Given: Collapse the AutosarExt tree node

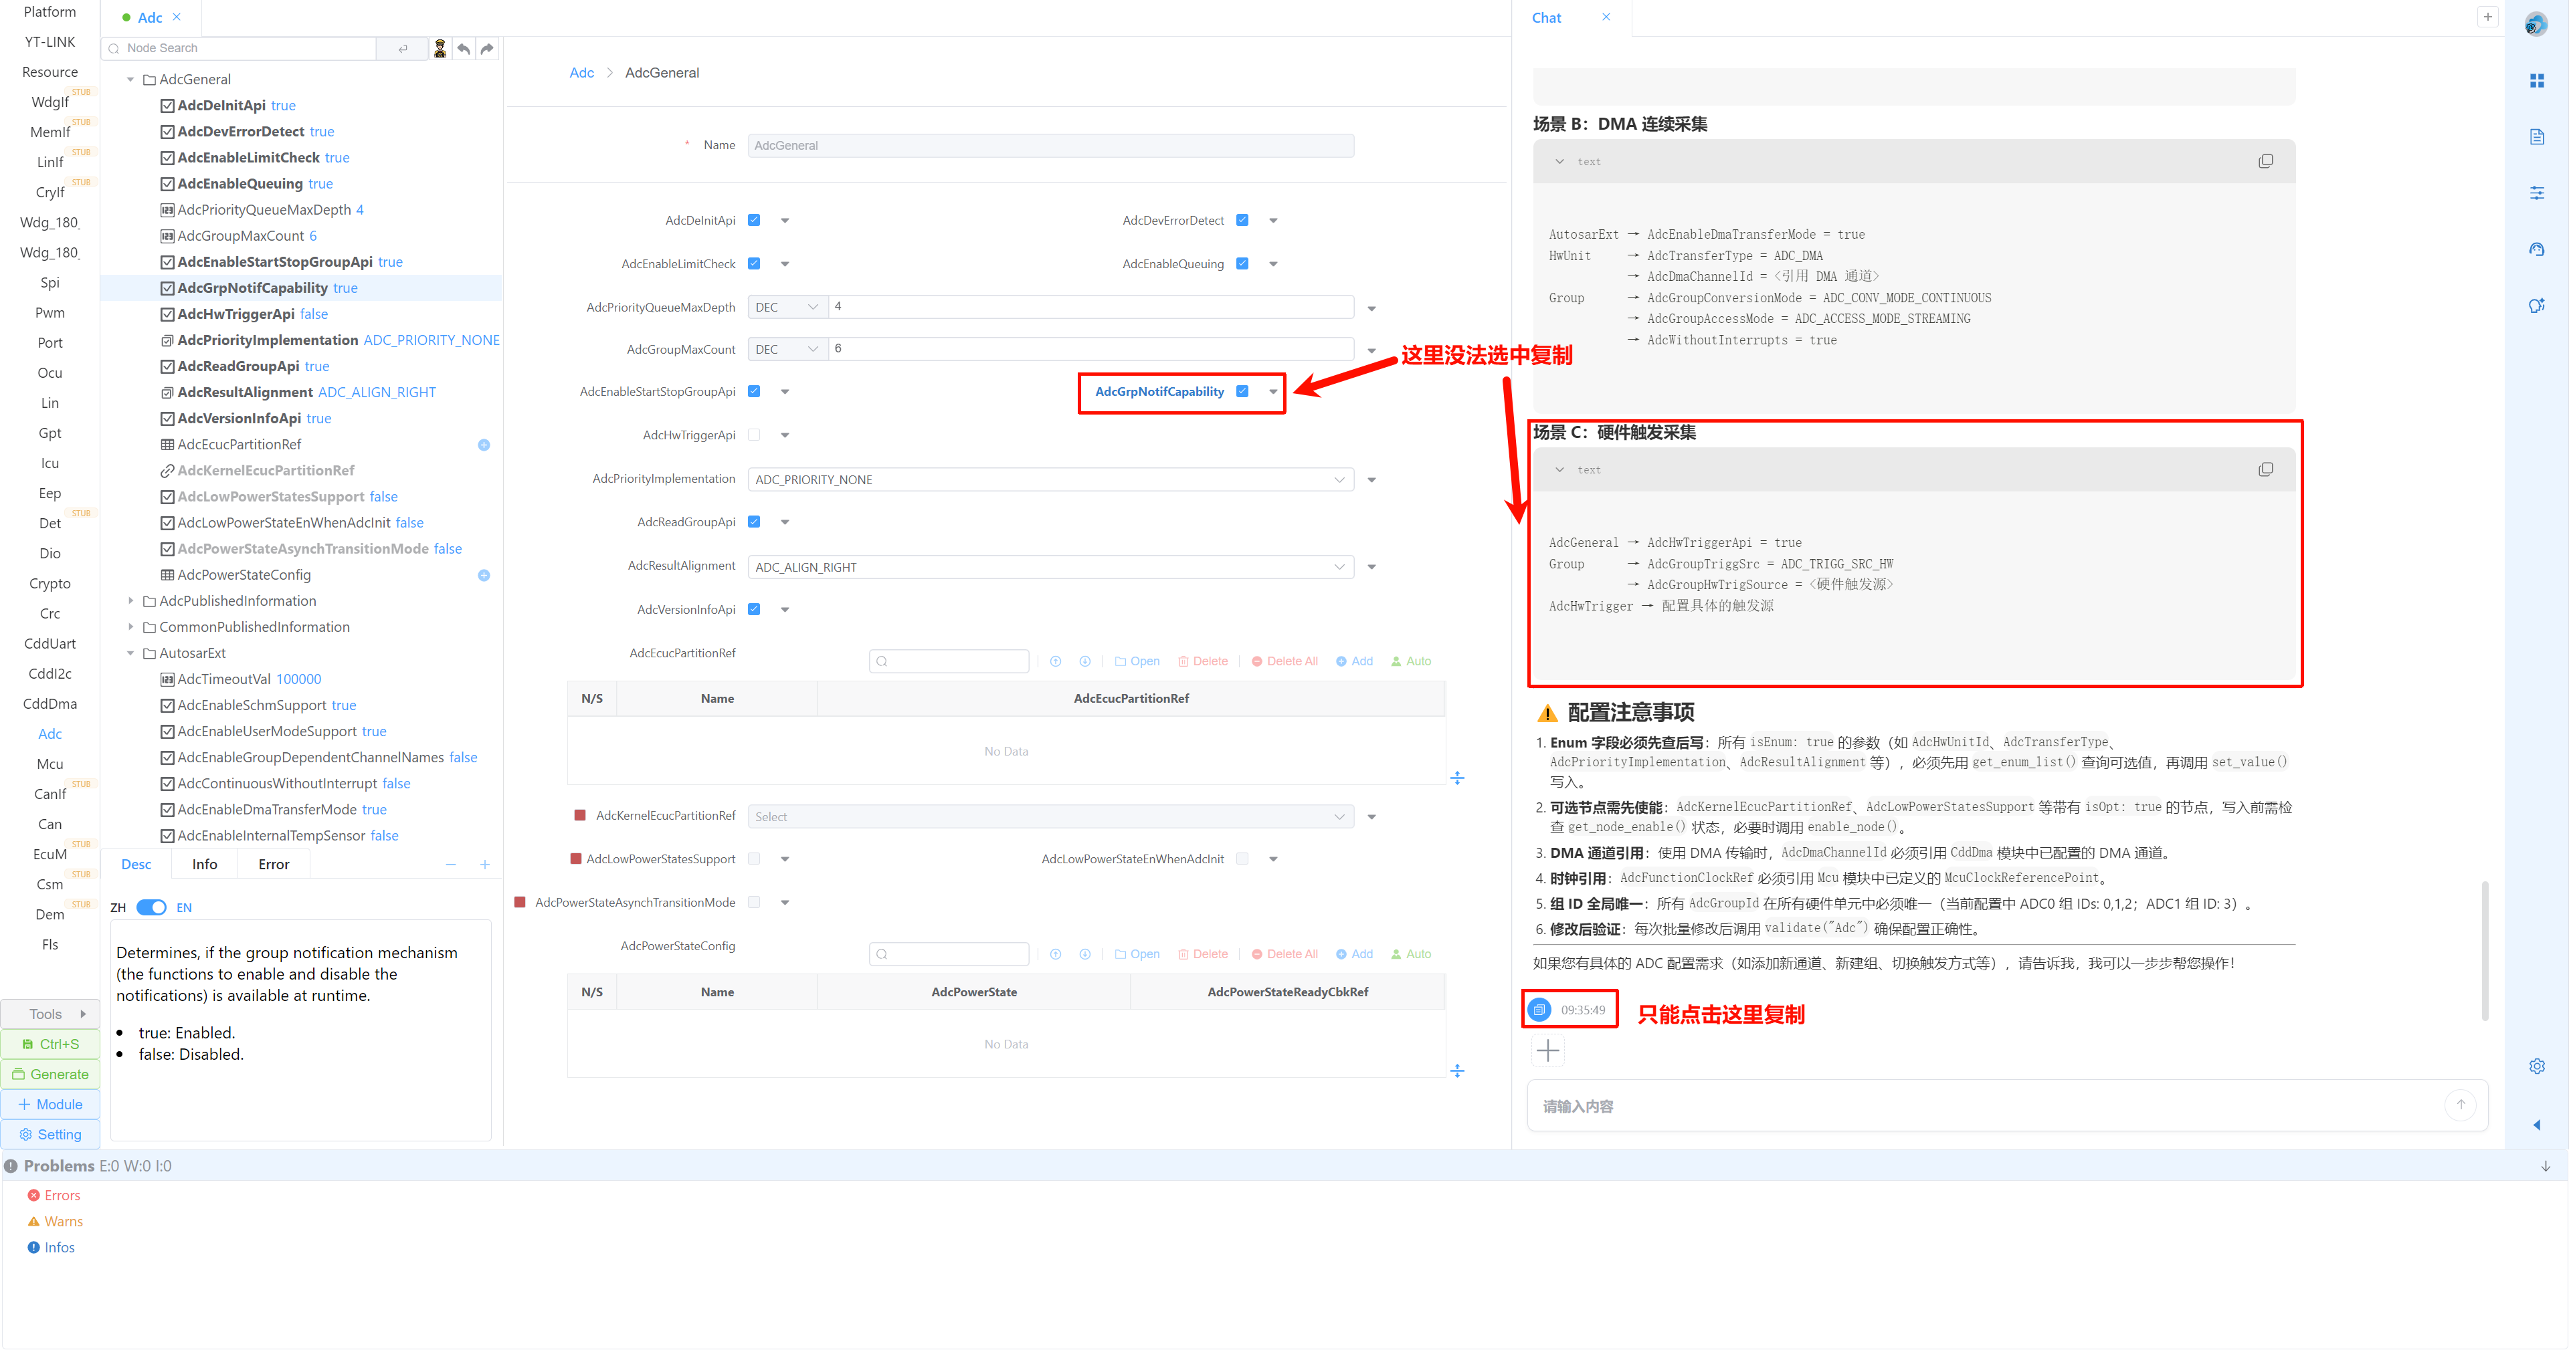Looking at the screenshot, I should click(x=130, y=653).
